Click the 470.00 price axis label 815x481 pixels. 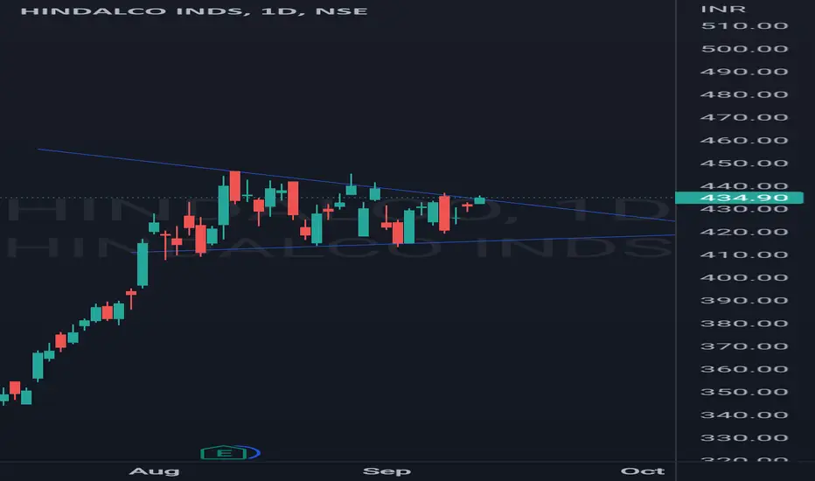[744, 117]
